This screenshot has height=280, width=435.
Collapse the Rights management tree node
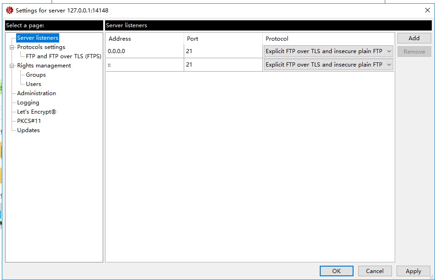12,66
